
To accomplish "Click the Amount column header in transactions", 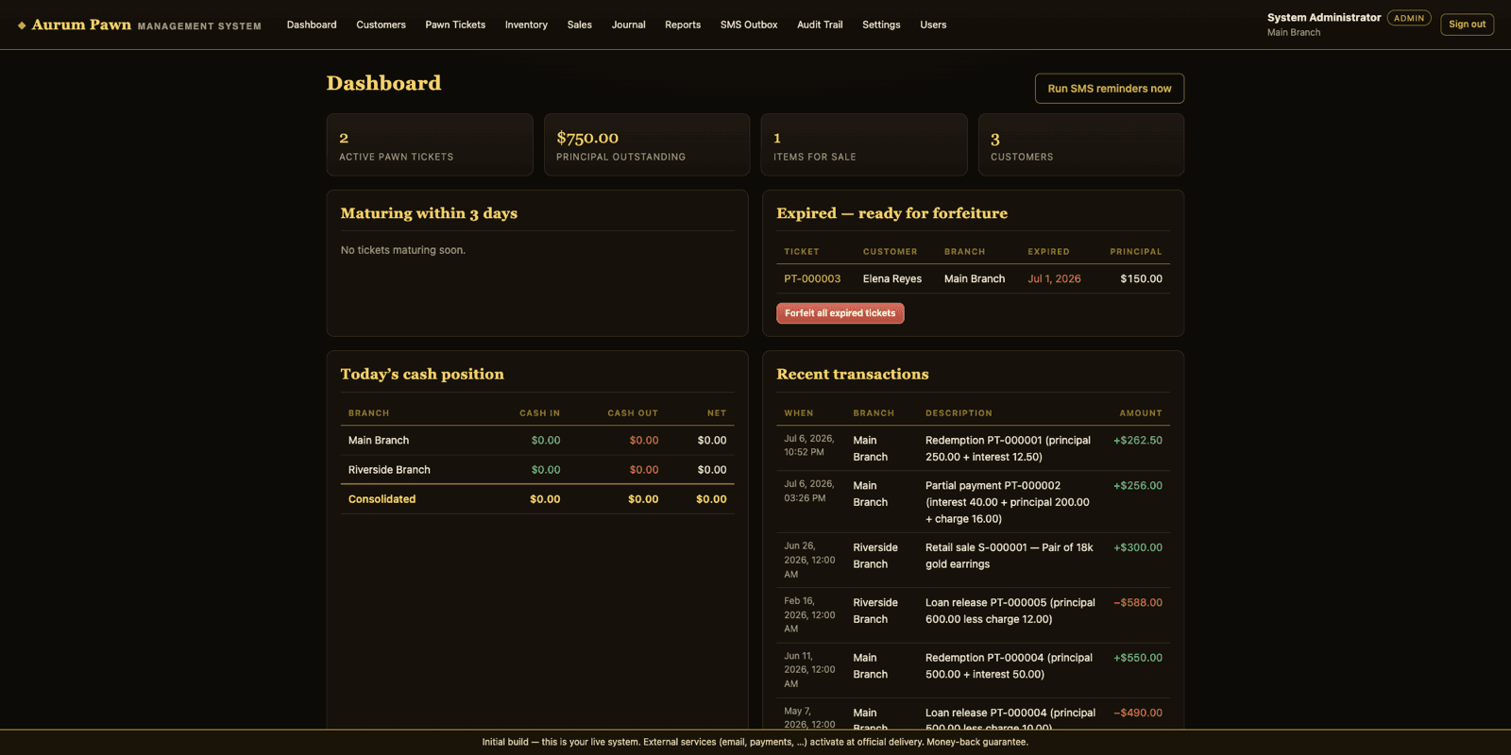I will point(1141,413).
